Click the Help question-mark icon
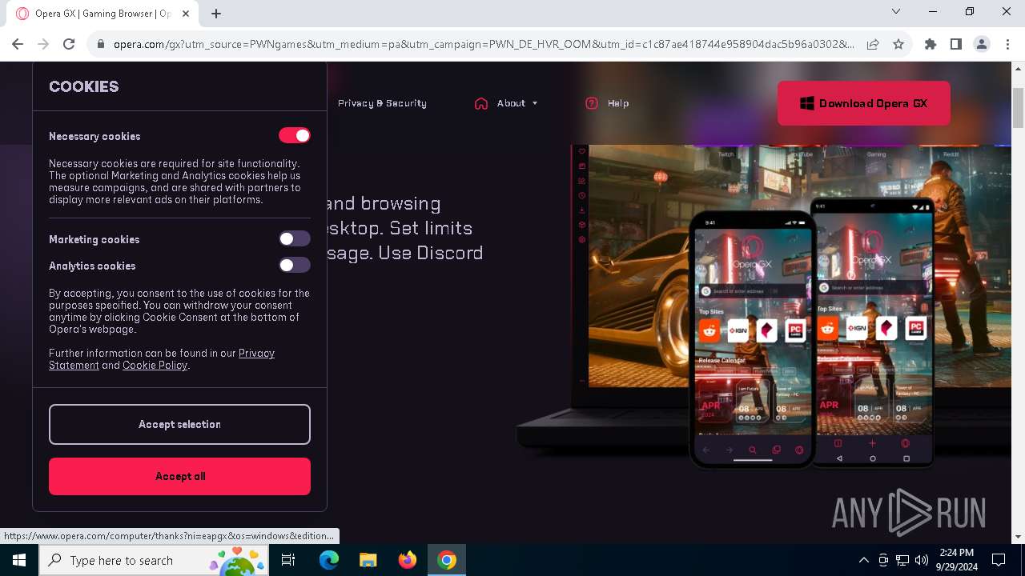 [592, 103]
